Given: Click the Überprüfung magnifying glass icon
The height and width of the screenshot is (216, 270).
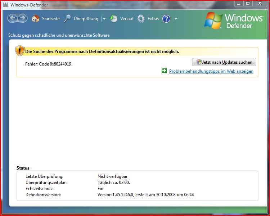Looking at the screenshot, I should (68, 18).
